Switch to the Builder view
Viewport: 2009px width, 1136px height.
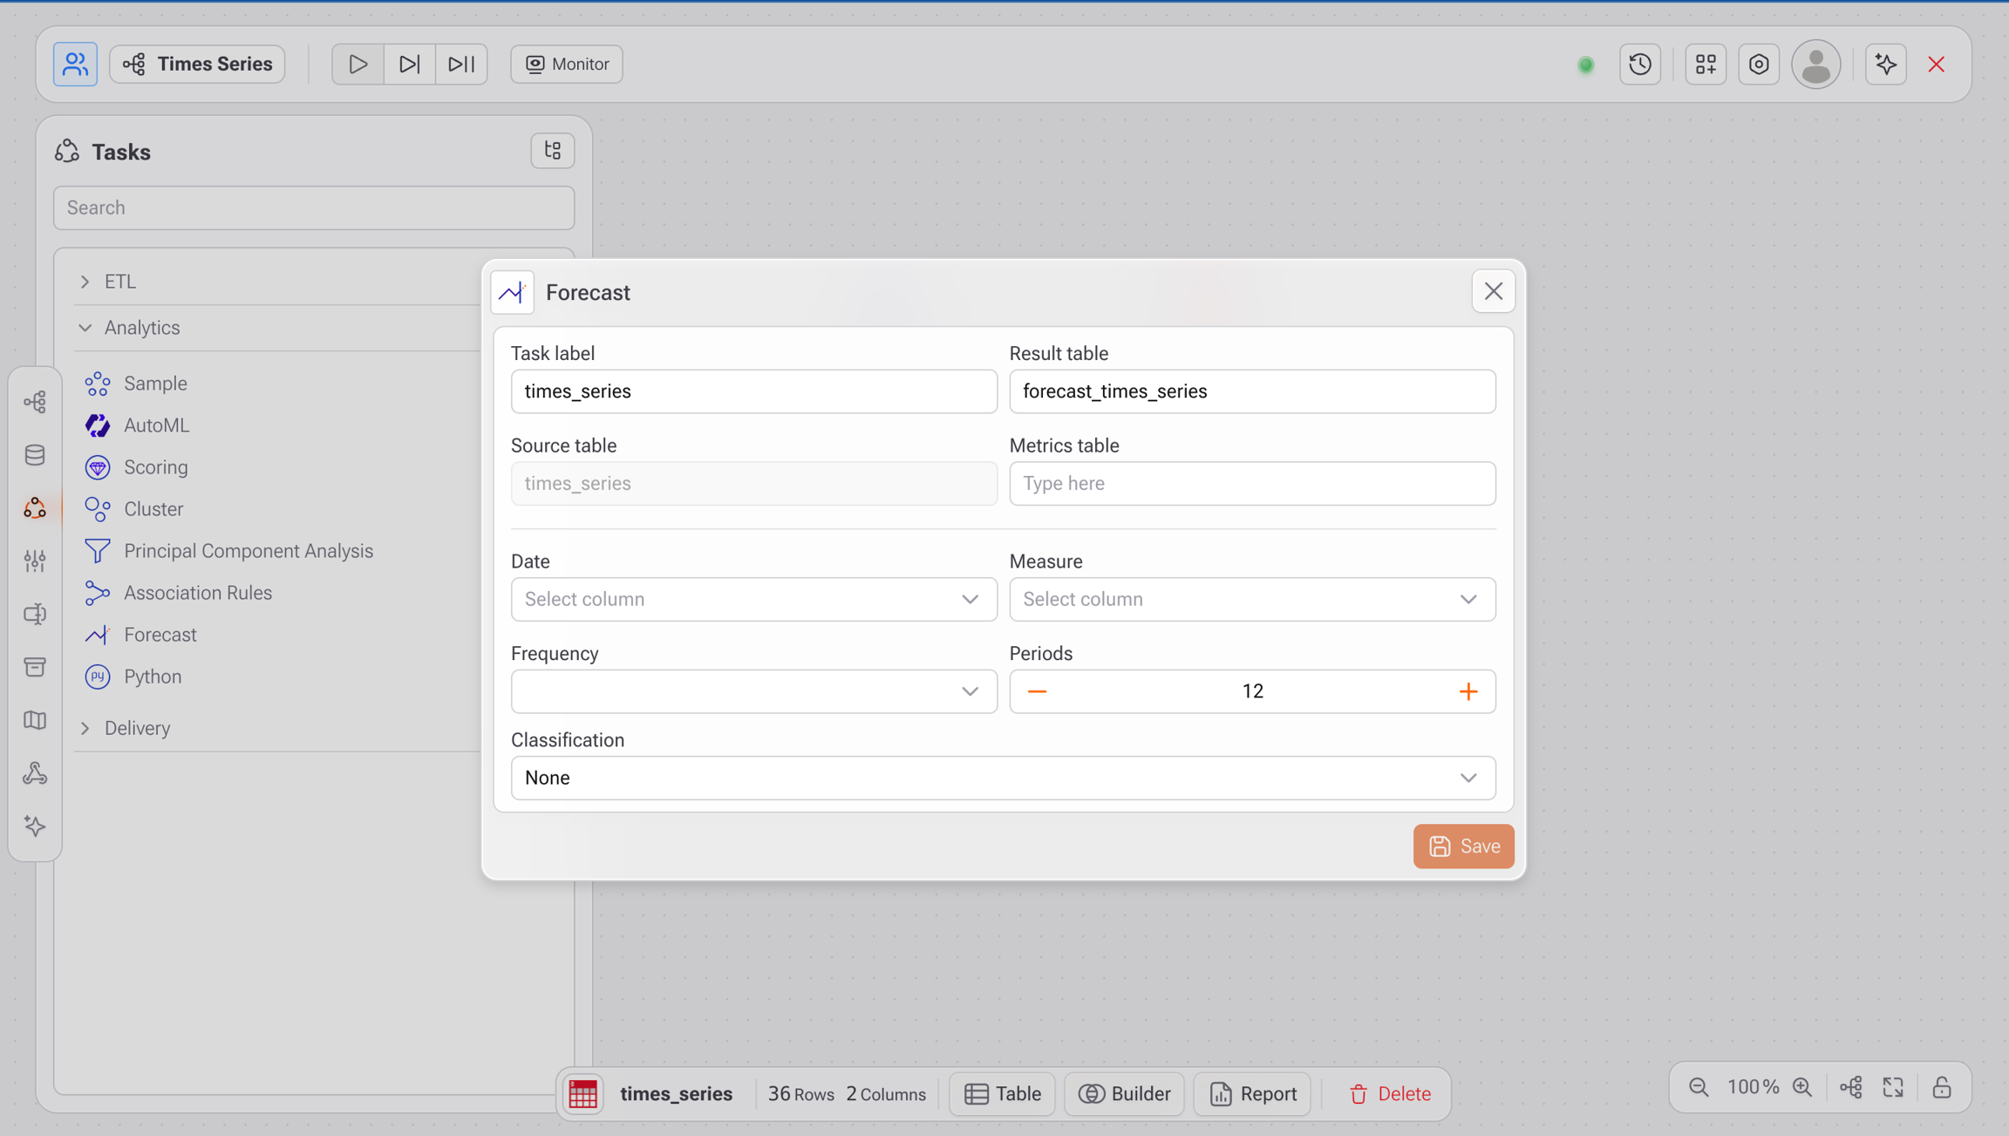[1124, 1093]
